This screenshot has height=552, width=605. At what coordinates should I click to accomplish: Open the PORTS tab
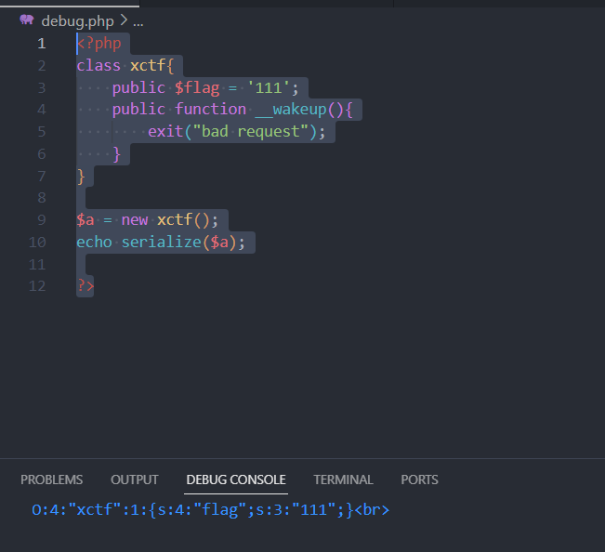pos(419,480)
